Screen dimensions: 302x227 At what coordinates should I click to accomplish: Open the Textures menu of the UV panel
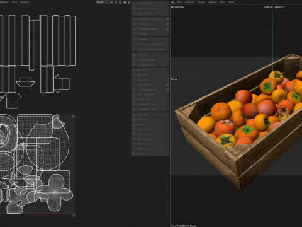tap(25, 2)
